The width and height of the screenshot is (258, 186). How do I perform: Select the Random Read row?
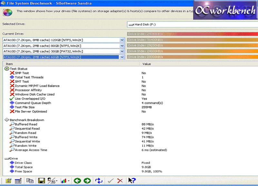point(130,133)
